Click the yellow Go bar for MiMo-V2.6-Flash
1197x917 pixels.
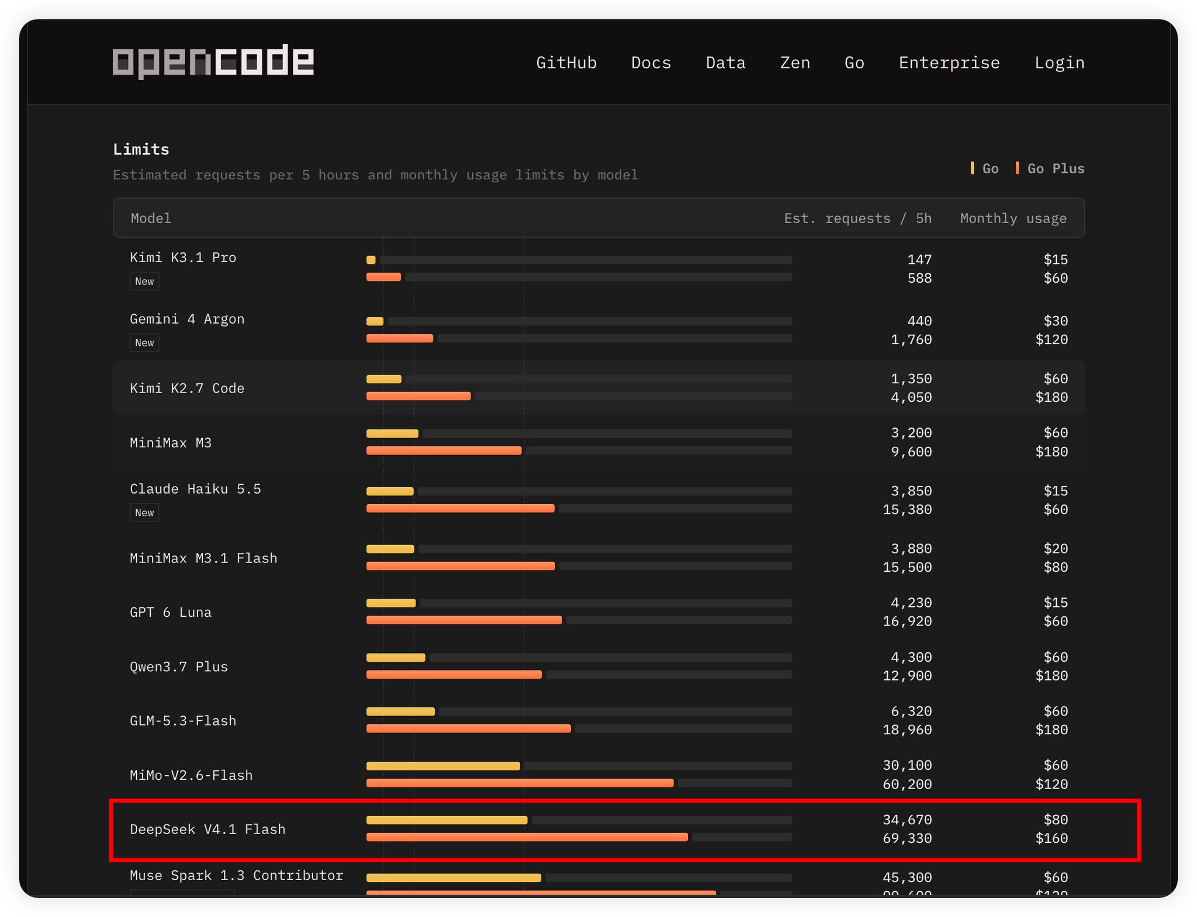[x=443, y=766]
